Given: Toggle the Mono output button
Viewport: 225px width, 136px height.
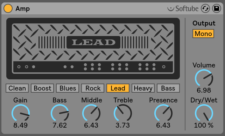Looking at the screenshot, I should click(x=203, y=34).
